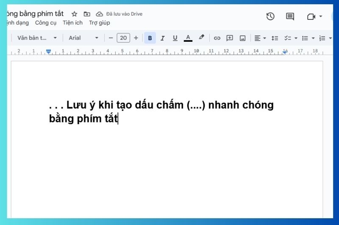Toggle bold formatting
The image size is (339, 225).
click(150, 38)
